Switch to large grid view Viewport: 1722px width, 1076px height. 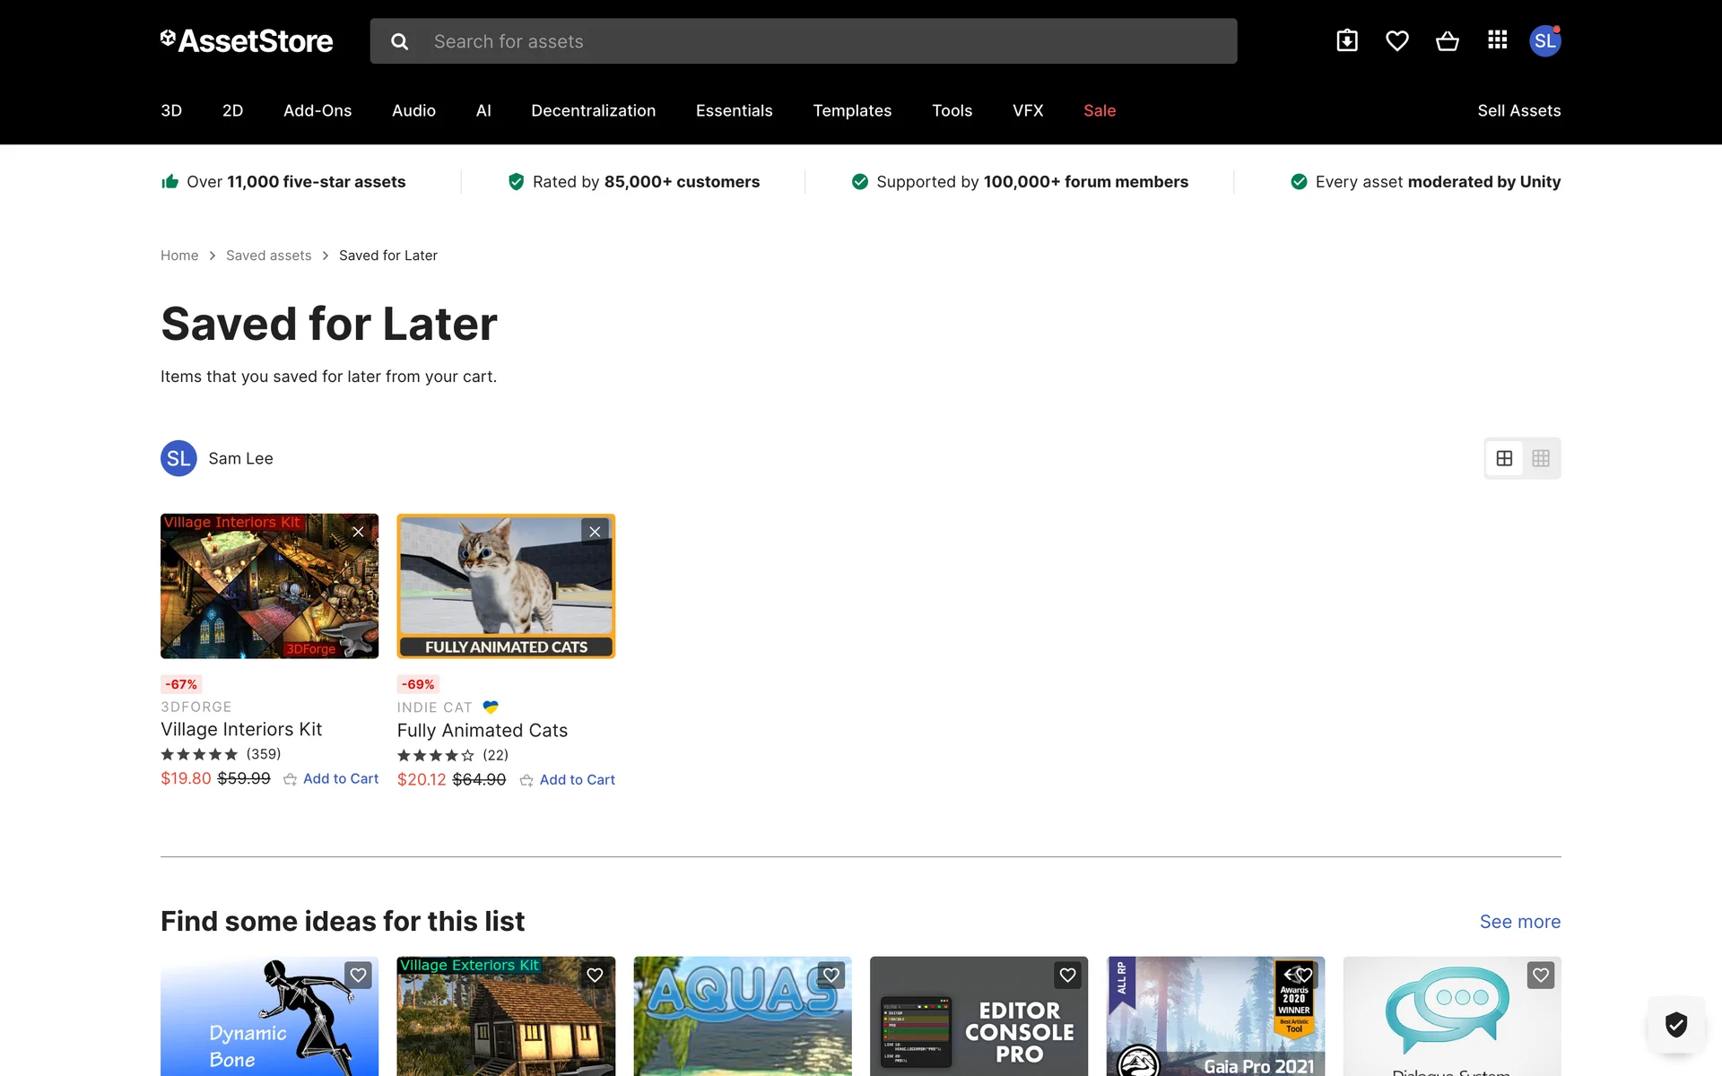[x=1504, y=458]
